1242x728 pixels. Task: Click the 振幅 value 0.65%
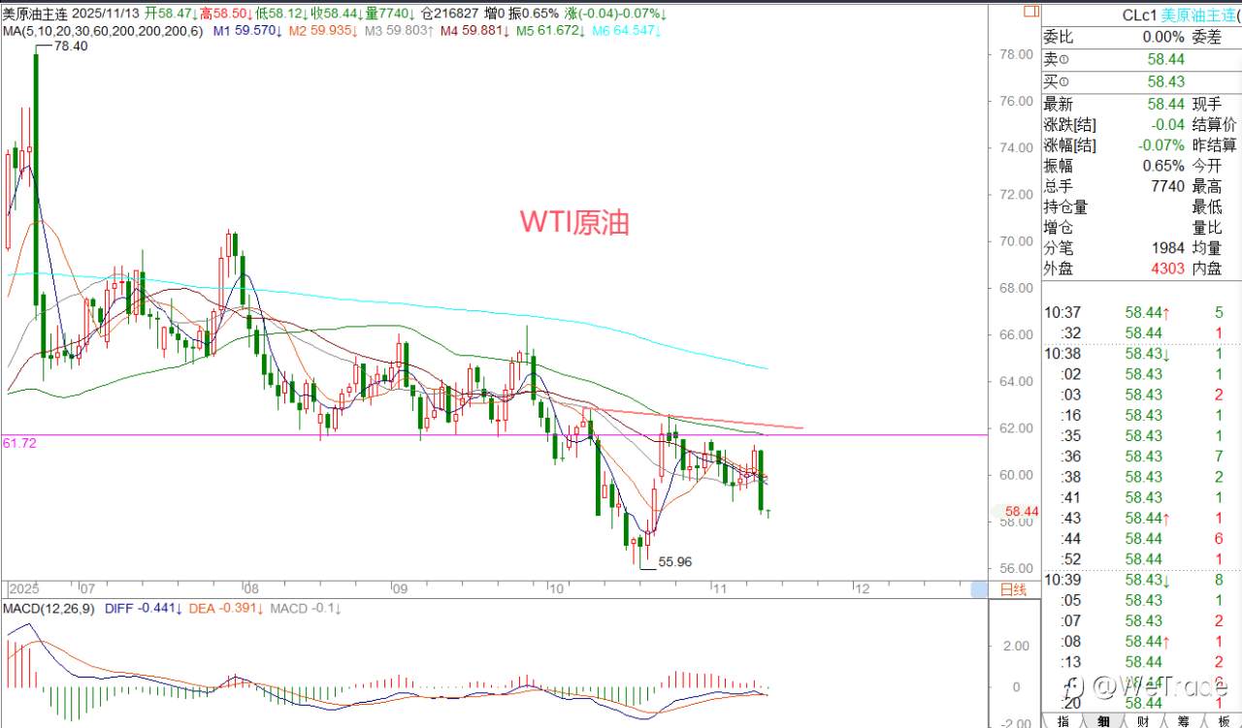[1163, 166]
